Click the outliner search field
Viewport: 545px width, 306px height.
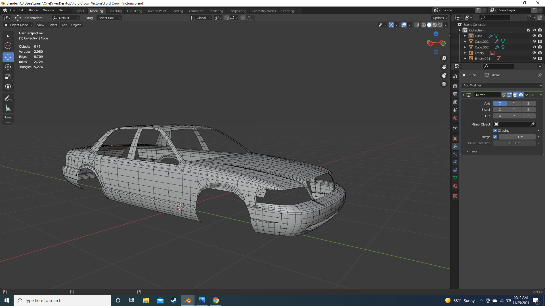click(x=495, y=18)
